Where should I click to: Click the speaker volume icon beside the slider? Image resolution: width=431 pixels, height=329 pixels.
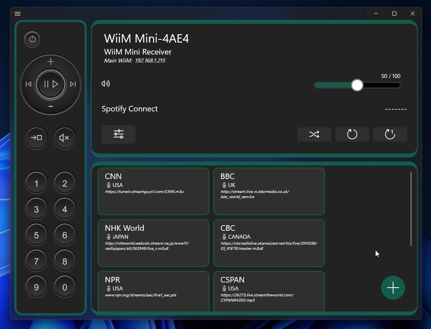point(106,84)
